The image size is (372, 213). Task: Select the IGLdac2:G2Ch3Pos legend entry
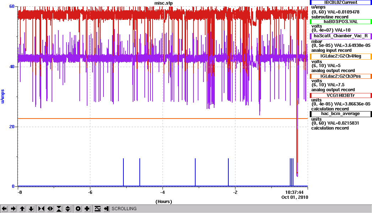(341, 76)
